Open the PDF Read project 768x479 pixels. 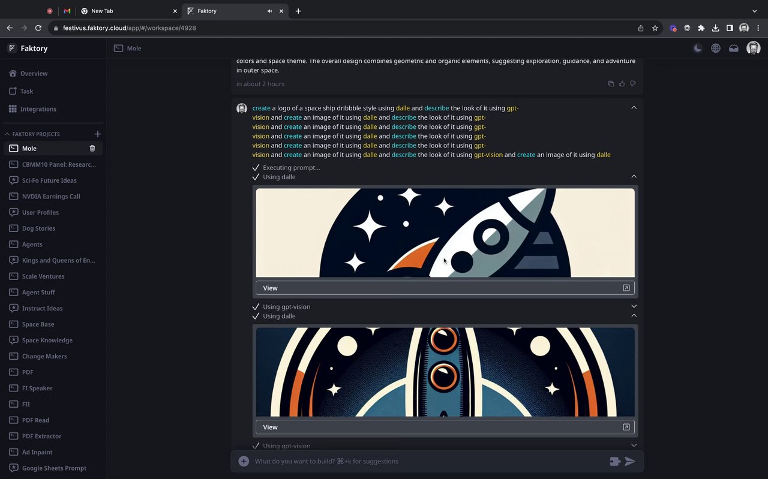click(x=53, y=420)
